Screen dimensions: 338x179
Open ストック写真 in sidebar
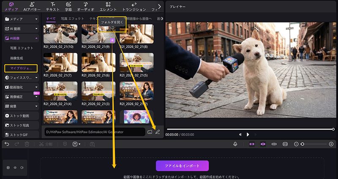(22, 125)
